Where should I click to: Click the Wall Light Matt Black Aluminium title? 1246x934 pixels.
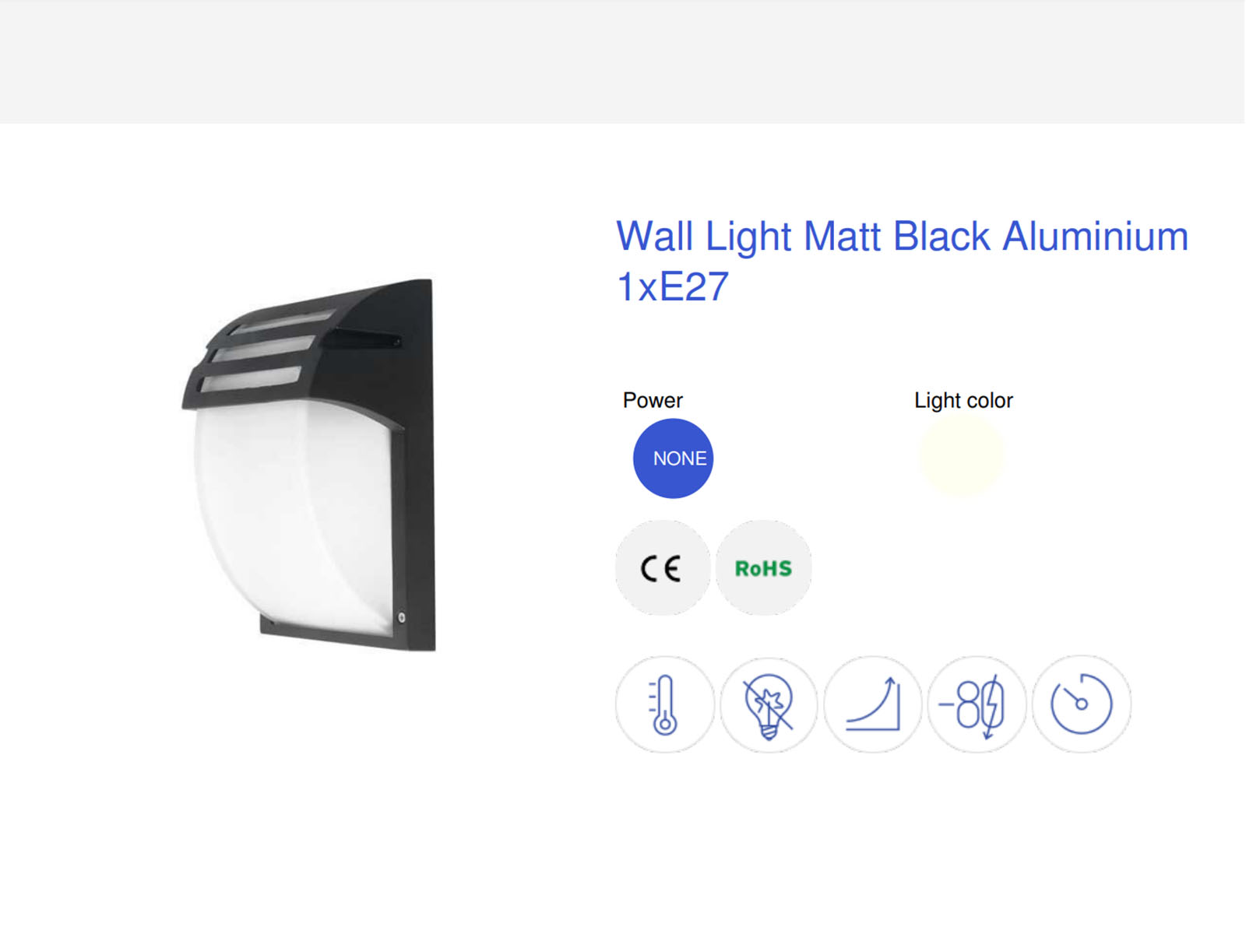click(902, 236)
